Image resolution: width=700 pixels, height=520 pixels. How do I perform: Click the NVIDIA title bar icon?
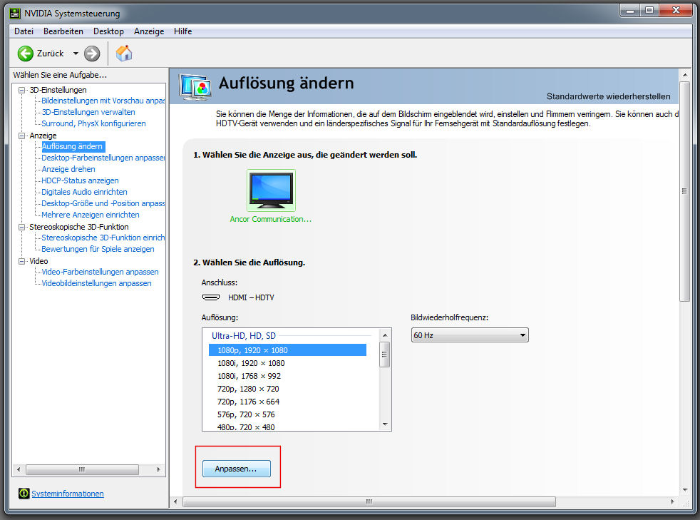click(15, 14)
